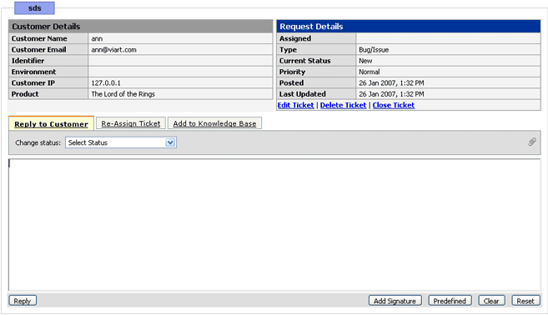Select The Lord of the Rings product value
548x315 pixels.
pos(123,94)
